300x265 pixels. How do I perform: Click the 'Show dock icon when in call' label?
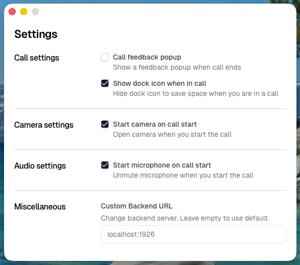(159, 83)
